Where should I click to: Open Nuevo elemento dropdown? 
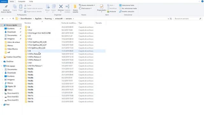[87, 5]
